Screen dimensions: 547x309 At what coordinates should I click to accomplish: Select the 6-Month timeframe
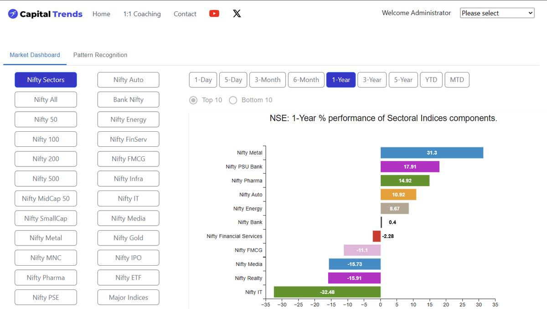pos(306,80)
